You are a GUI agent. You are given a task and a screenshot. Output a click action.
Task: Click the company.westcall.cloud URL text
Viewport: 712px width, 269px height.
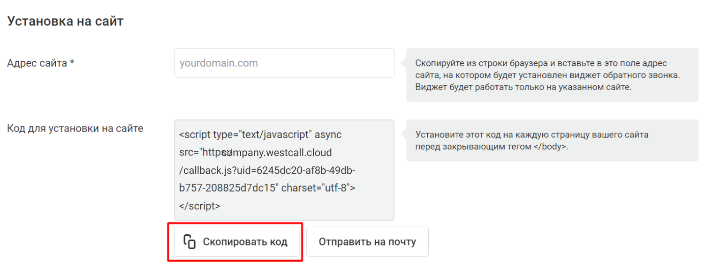click(x=277, y=152)
